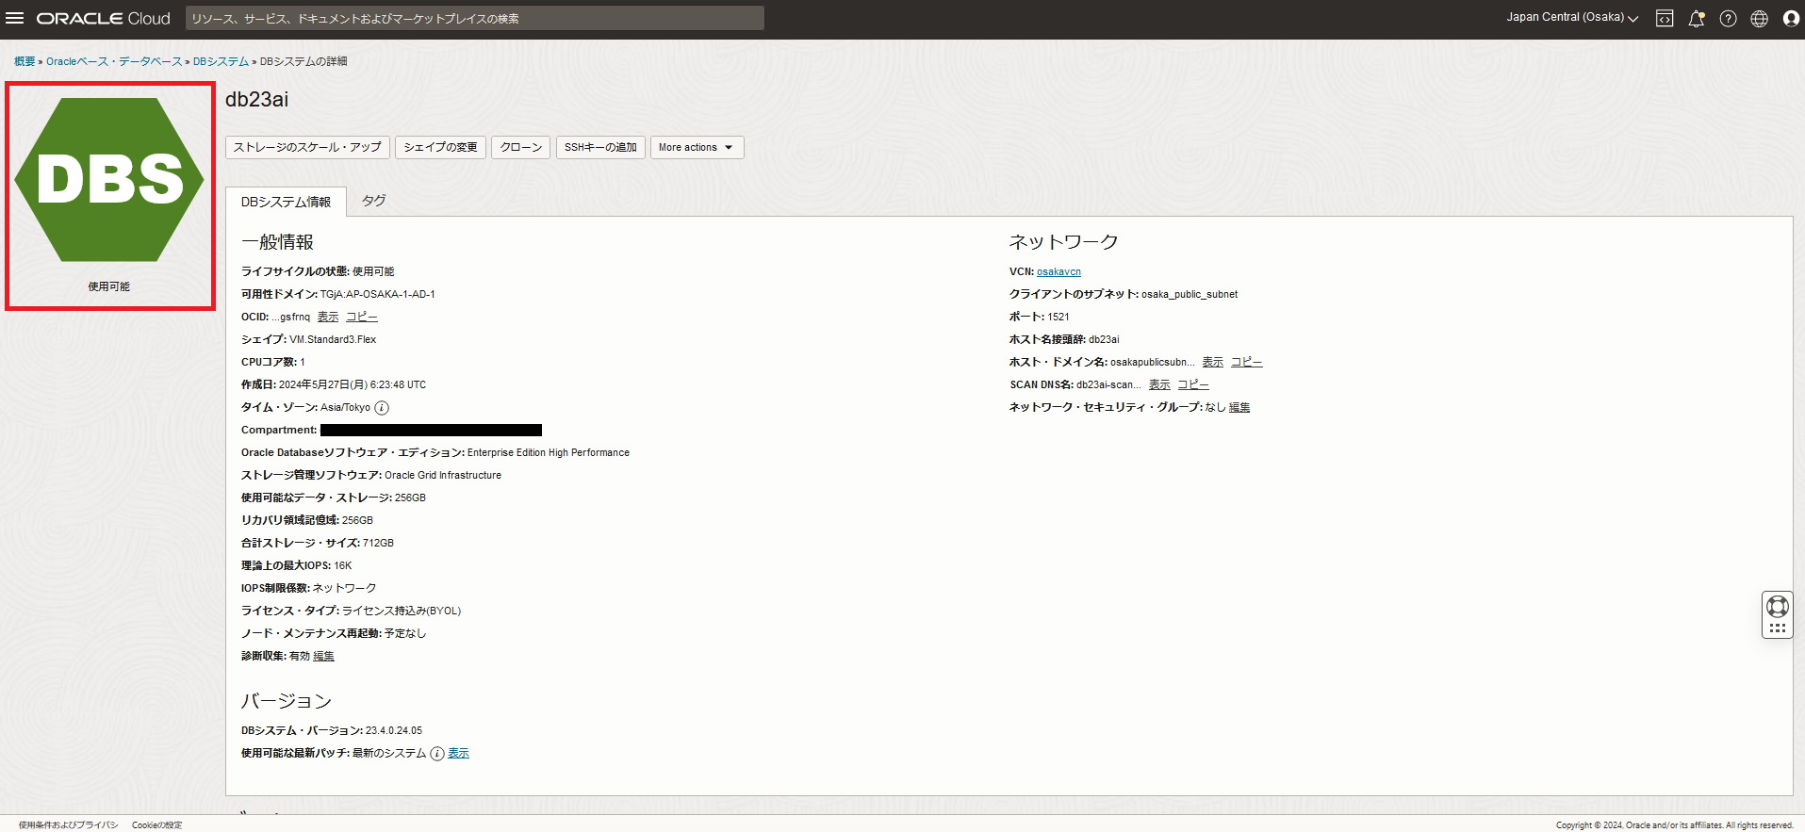1805x832 pixels.
Task: Show the full SCAN DNS name
Action: (1159, 385)
